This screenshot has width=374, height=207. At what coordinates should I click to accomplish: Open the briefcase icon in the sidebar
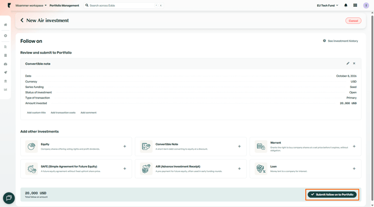coord(6,64)
